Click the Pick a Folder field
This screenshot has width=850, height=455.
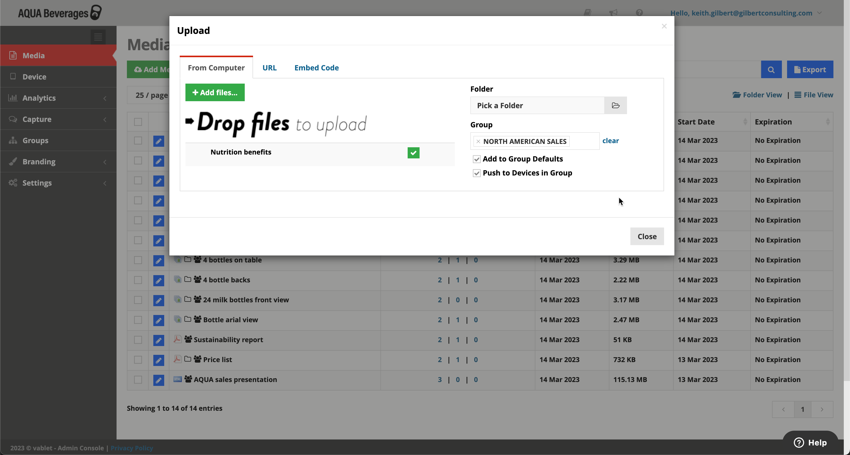point(537,106)
